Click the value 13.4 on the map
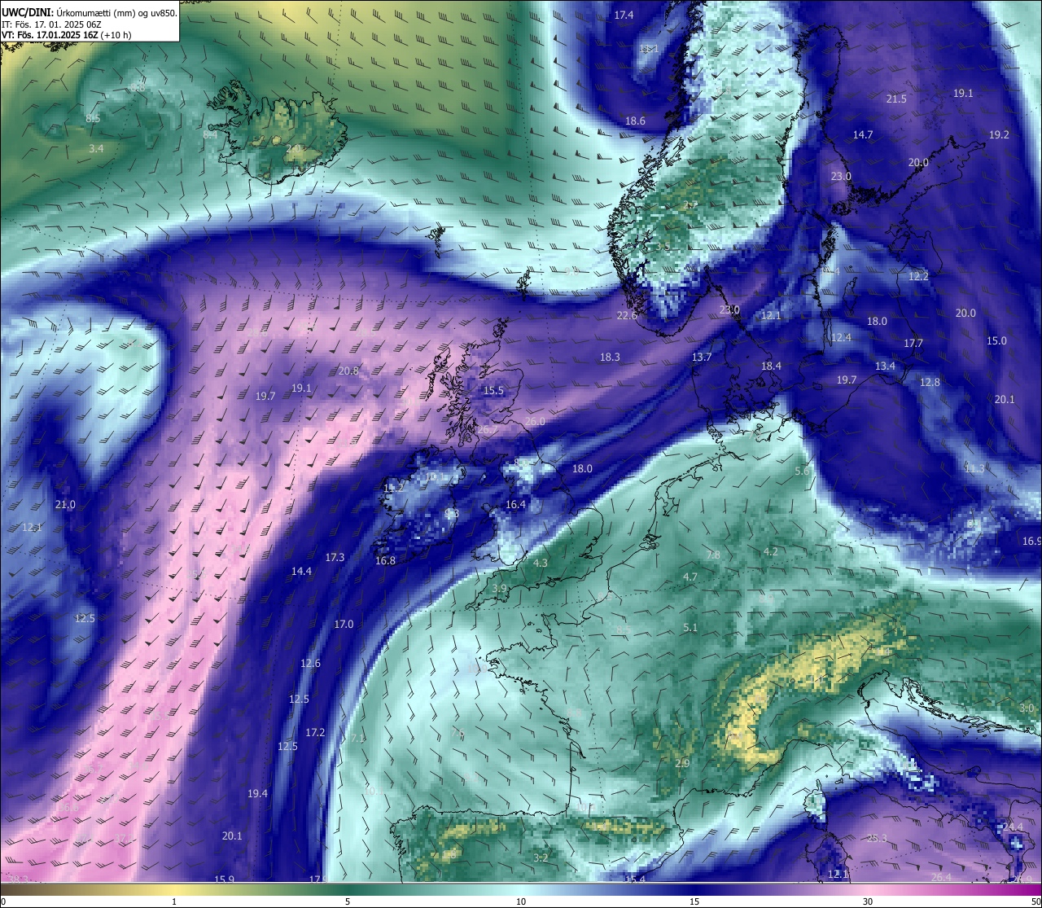This screenshot has width=1042, height=908. (885, 366)
